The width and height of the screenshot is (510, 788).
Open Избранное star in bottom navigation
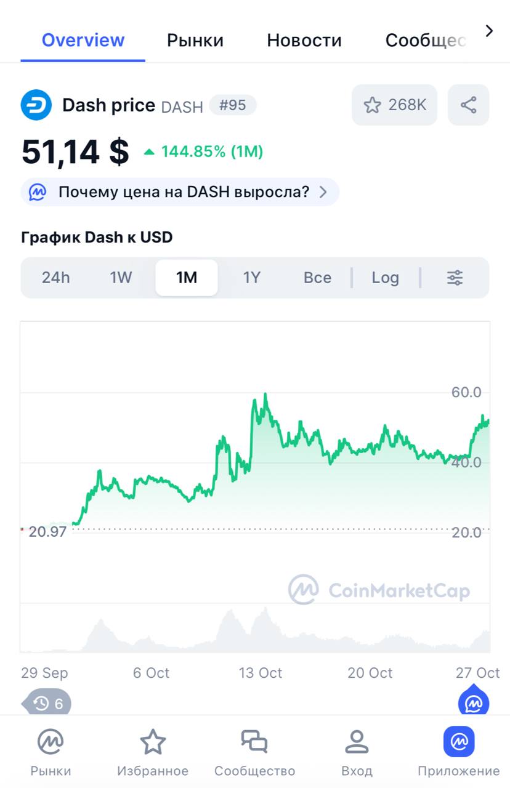(153, 752)
